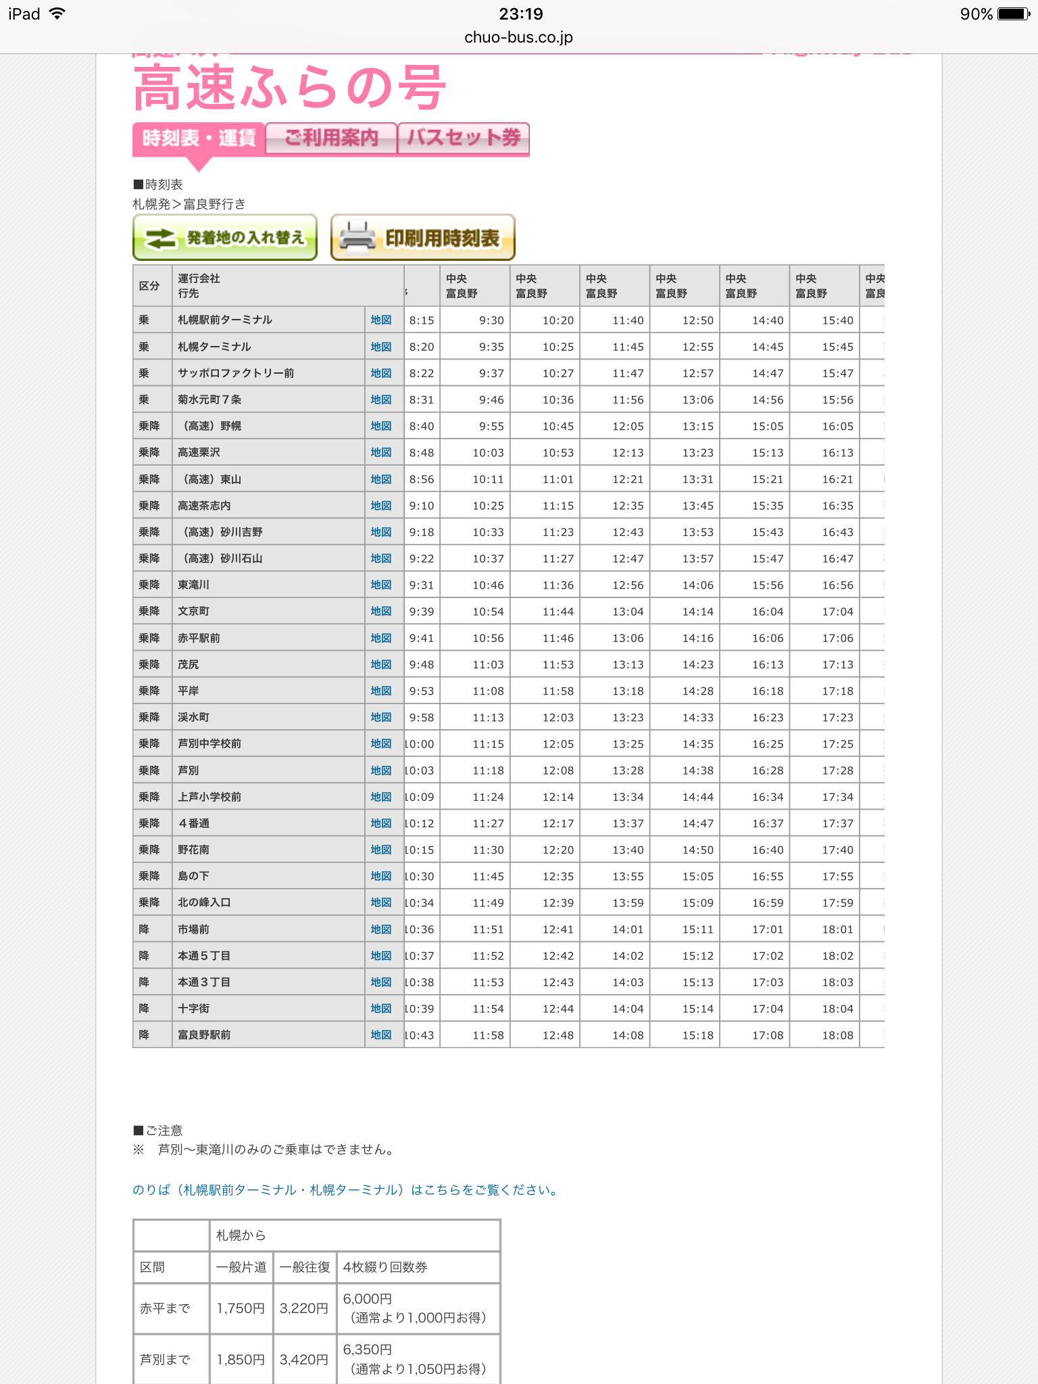Click the 一般片道 fare column header
The width and height of the screenshot is (1038, 1384).
241,1267
